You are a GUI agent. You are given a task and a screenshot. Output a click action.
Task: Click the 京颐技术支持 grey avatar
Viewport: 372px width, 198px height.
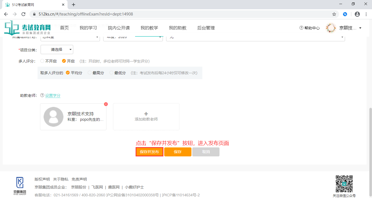click(54, 117)
